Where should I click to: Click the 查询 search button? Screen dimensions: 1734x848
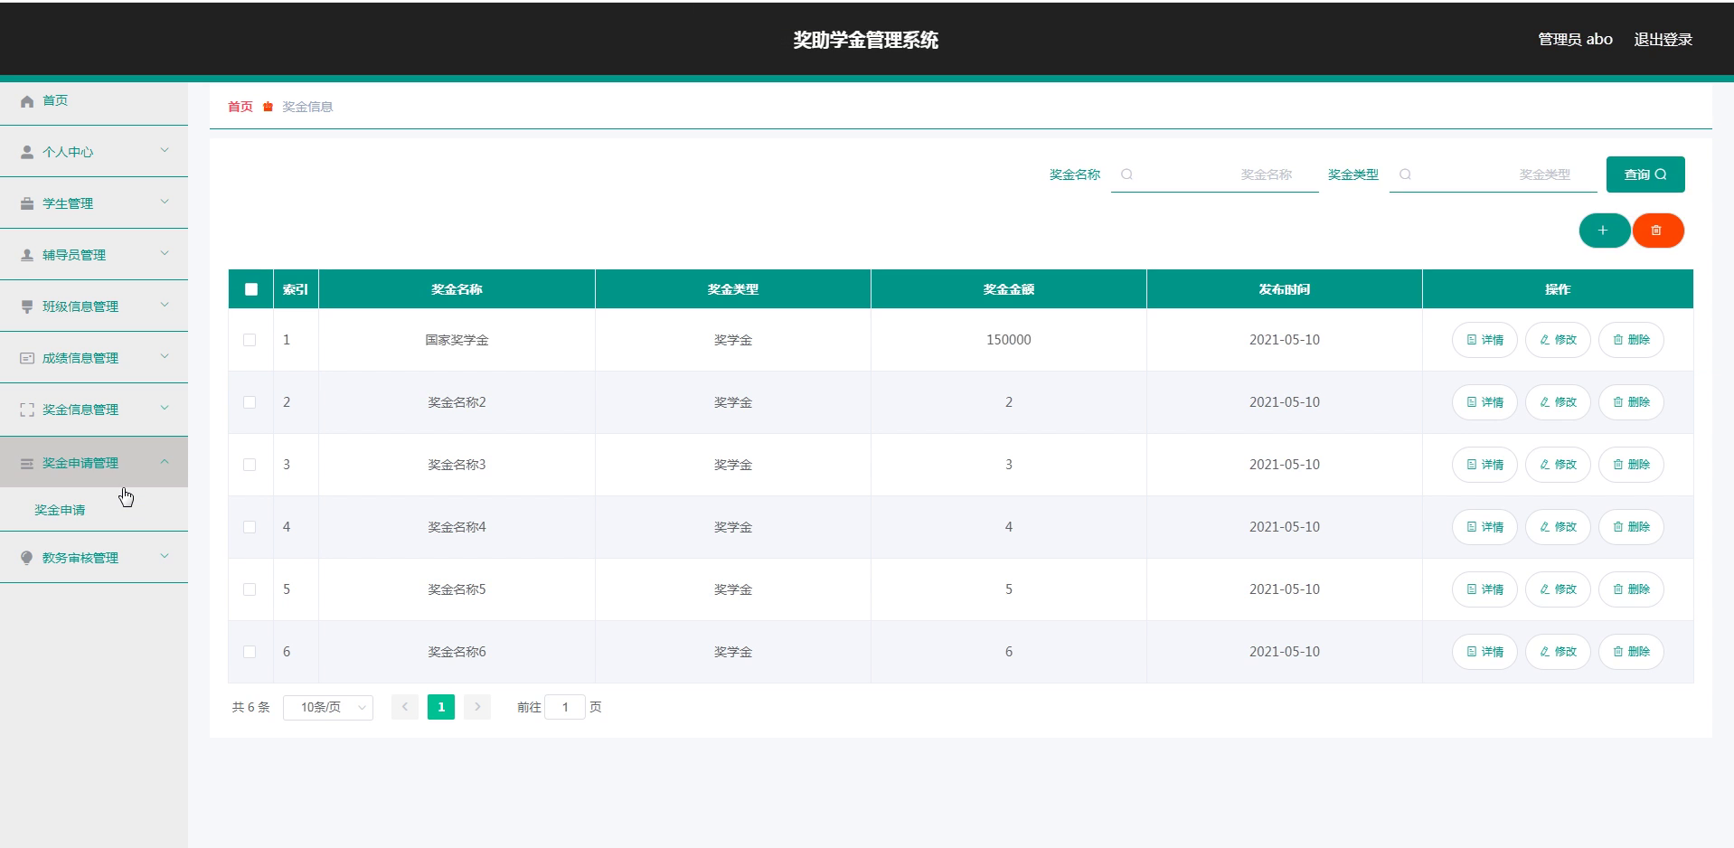(1645, 174)
